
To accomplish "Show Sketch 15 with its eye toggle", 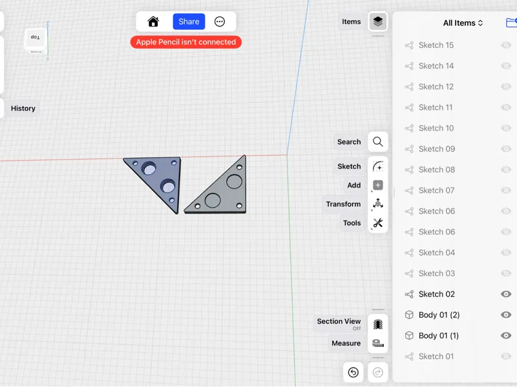I will (x=506, y=45).
